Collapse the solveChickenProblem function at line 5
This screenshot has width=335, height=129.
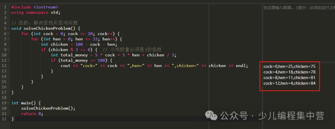(8, 29)
